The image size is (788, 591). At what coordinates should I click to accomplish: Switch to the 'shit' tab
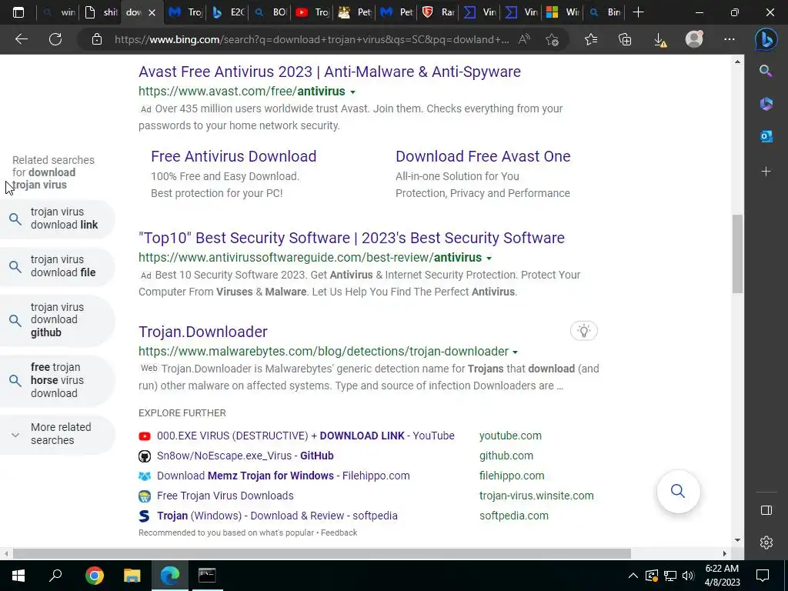tap(101, 12)
